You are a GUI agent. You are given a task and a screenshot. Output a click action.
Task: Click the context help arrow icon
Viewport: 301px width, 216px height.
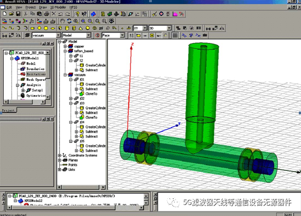[x=84, y=14]
